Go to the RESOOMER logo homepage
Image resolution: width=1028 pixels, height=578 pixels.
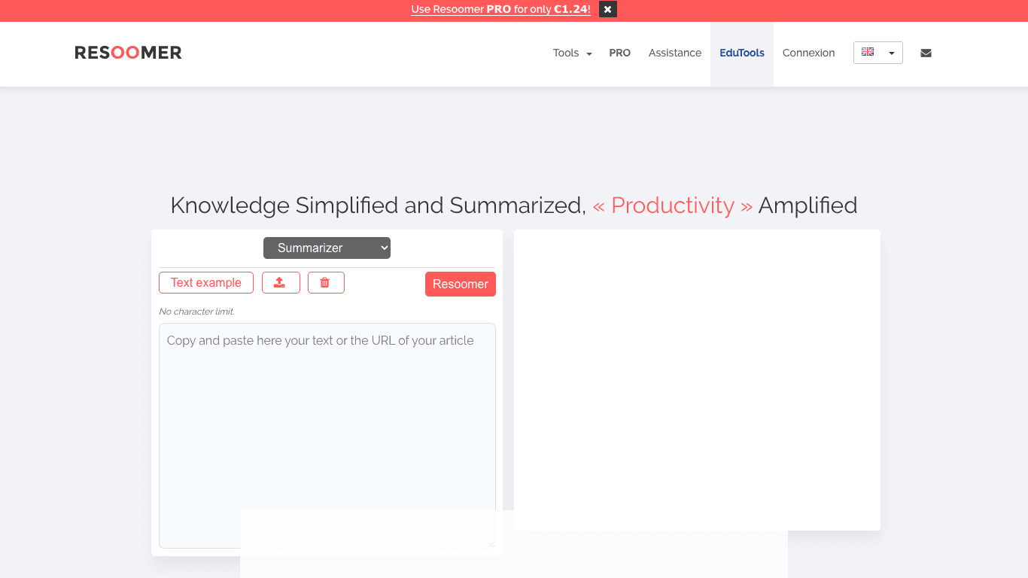[x=128, y=53]
